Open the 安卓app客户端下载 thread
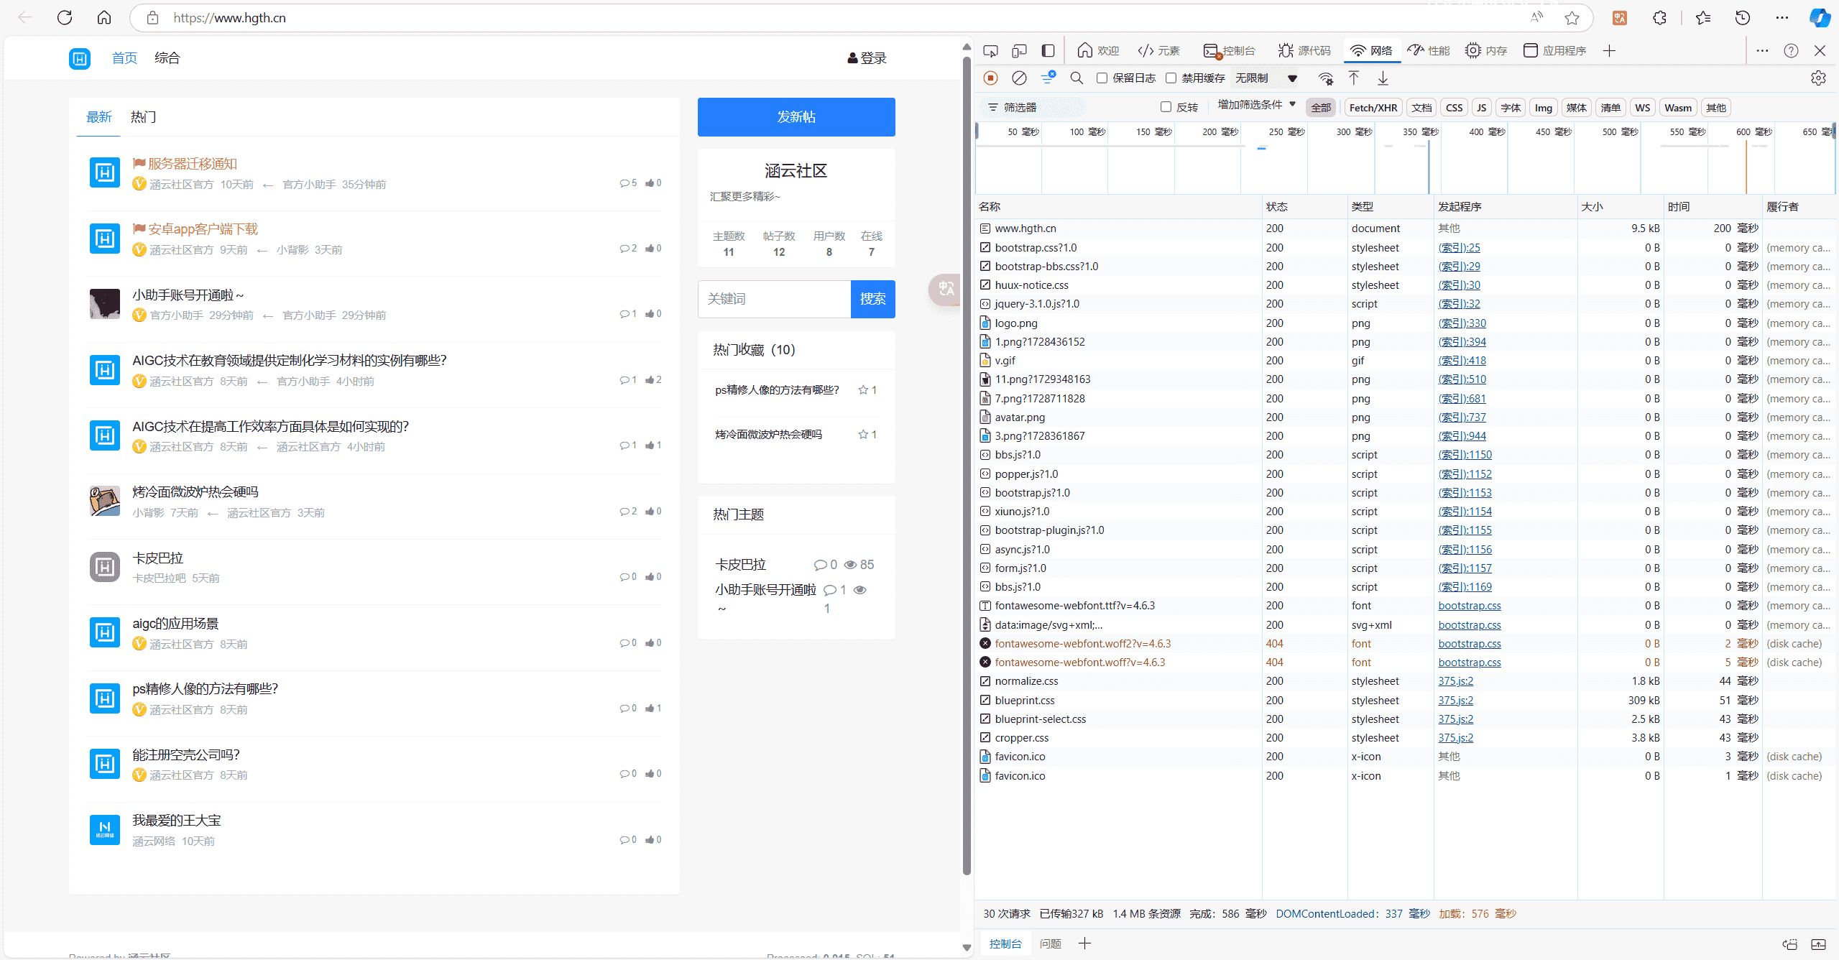1839x960 pixels. click(x=203, y=229)
